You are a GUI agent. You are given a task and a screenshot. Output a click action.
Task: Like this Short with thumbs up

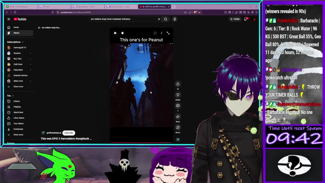click(178, 84)
